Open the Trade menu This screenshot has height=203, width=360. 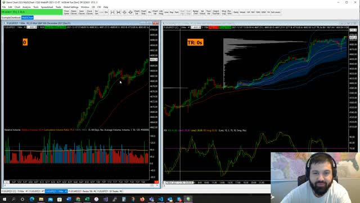[x=58, y=7]
